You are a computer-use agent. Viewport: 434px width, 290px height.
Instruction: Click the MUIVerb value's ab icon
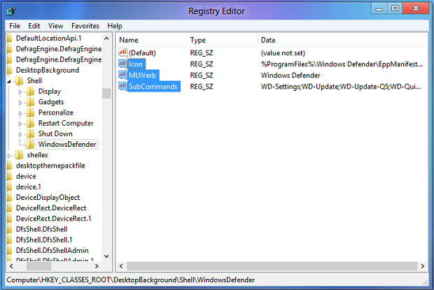coord(122,75)
